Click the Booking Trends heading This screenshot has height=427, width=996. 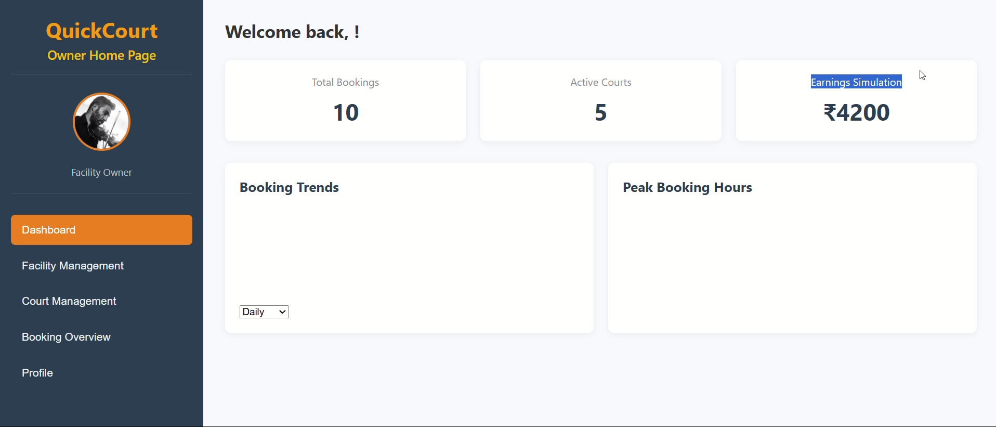(289, 187)
